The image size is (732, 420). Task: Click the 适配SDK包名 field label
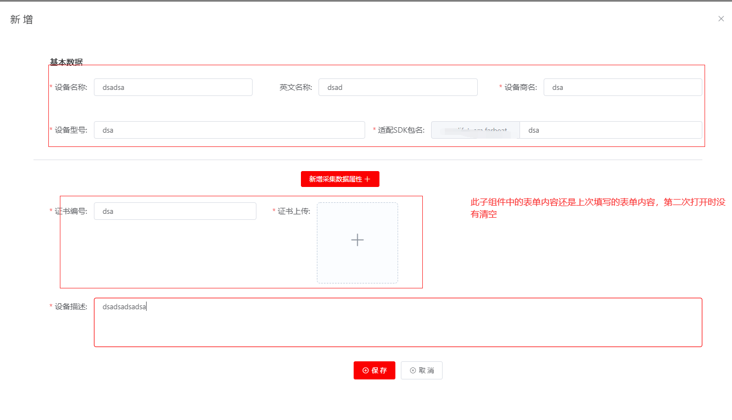401,130
